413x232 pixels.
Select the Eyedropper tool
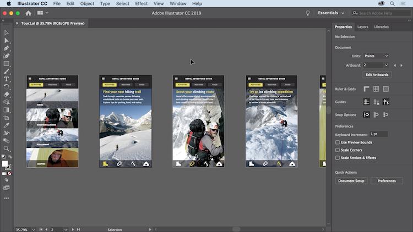[x=7, y=125]
